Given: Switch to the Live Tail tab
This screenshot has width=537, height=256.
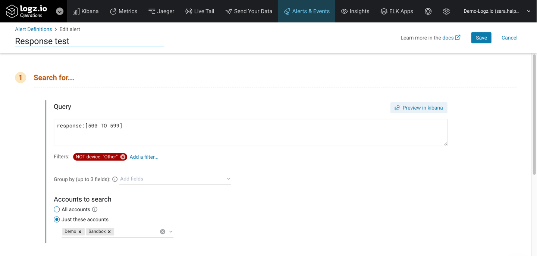Looking at the screenshot, I should tap(200, 11).
